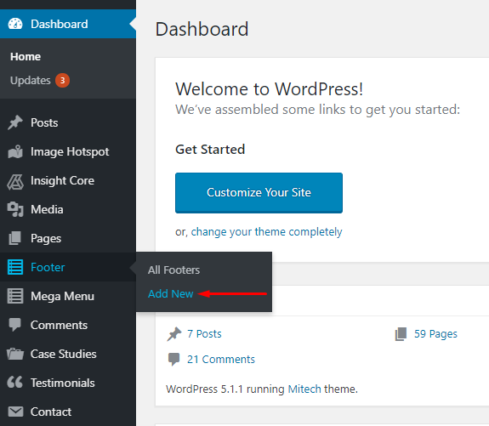The width and height of the screenshot is (489, 426).
Task: Click the 'Get Started' heading text
Action: click(210, 150)
